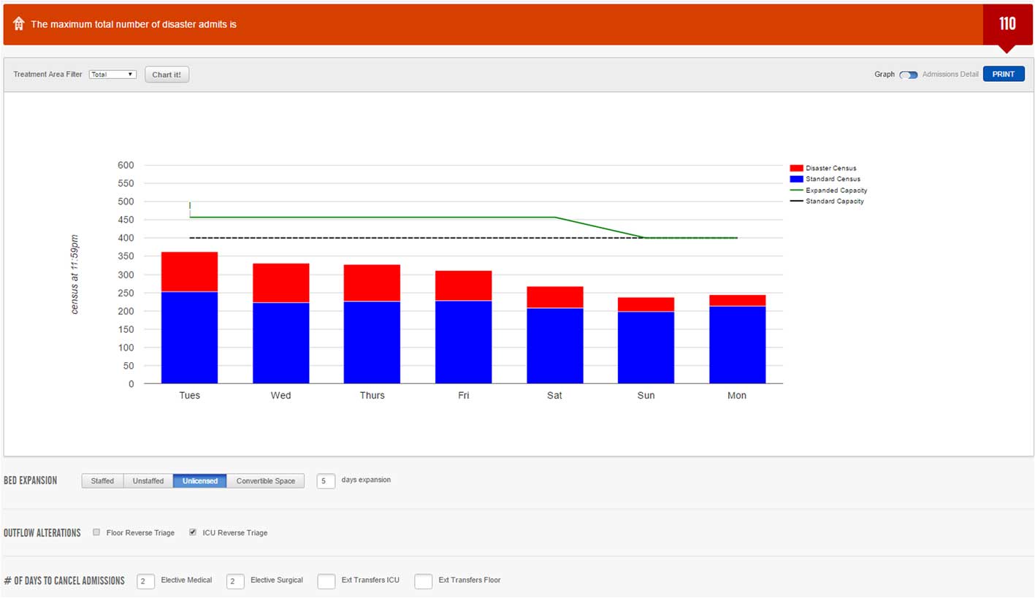The height and width of the screenshot is (598, 1035).
Task: Click the # OF DAYS TO CANCEL ADMISSIONS heading
Action: [x=64, y=581]
